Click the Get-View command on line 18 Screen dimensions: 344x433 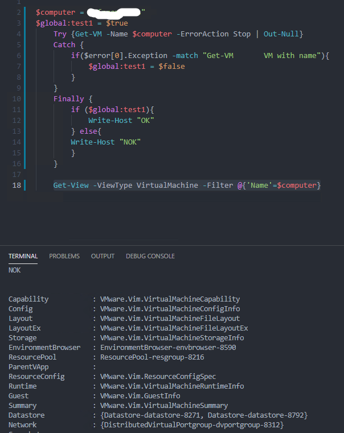click(71, 185)
